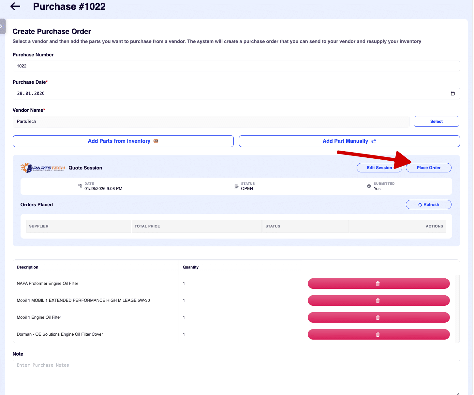Refresh the Orders Placed list
This screenshot has width=474, height=395.
pyautogui.click(x=428, y=205)
